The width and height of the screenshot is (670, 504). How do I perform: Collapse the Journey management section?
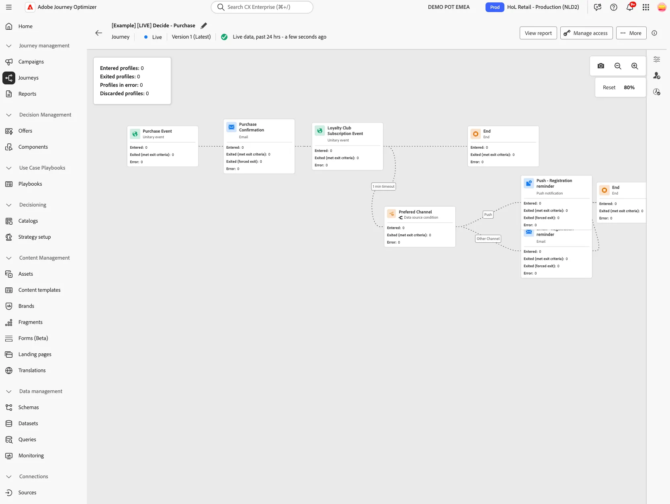[9, 46]
